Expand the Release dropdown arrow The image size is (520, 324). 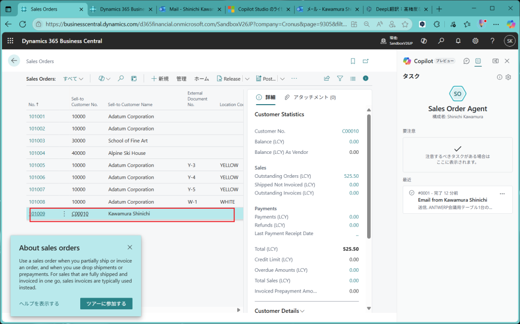click(247, 79)
